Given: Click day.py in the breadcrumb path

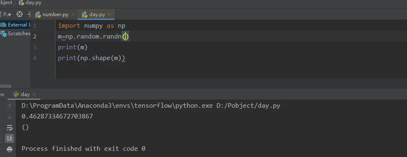Looking at the screenshot, I should pyautogui.click(x=30, y=3).
